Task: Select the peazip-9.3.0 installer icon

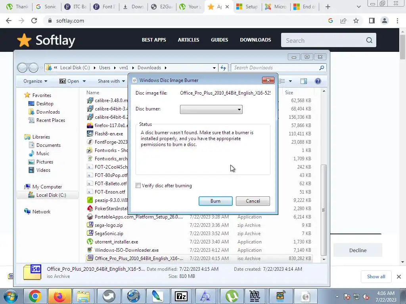Action: (90, 200)
